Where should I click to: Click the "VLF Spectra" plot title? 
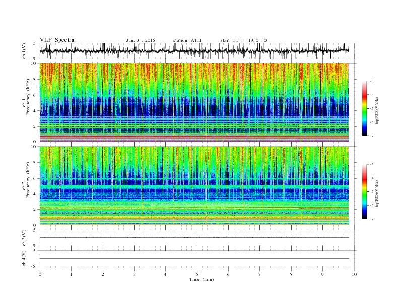(x=57, y=40)
